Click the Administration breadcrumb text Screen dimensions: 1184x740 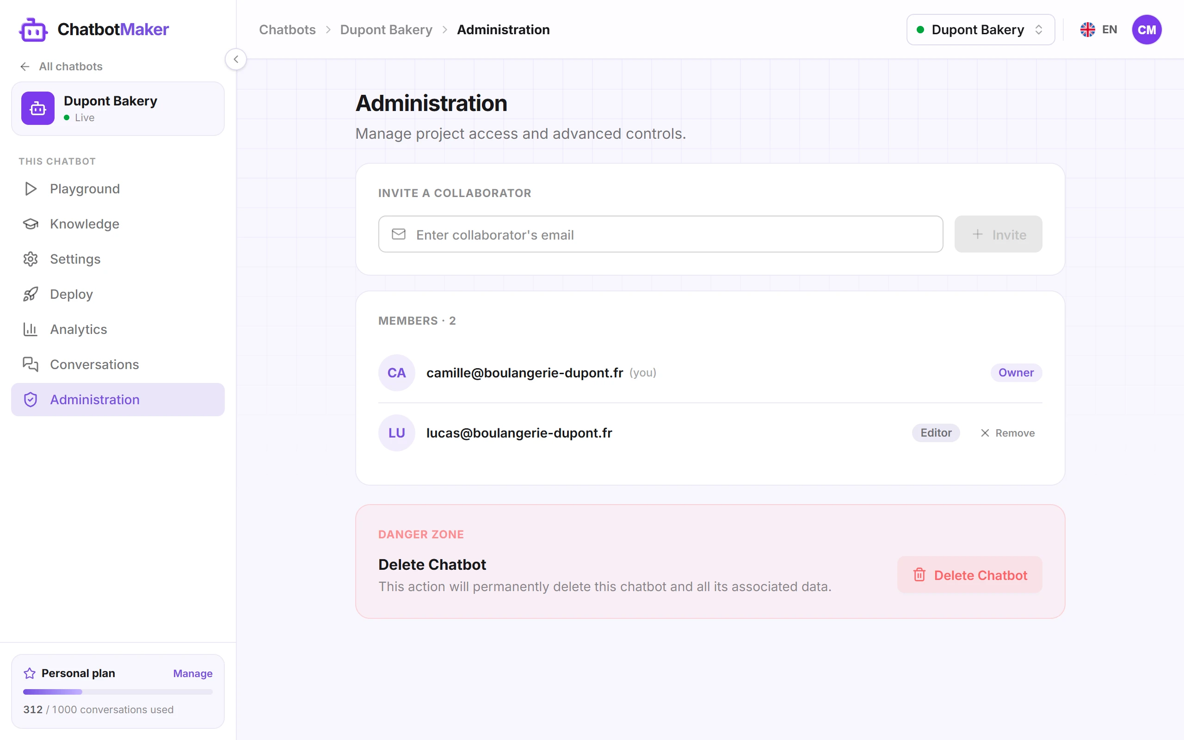503,29
